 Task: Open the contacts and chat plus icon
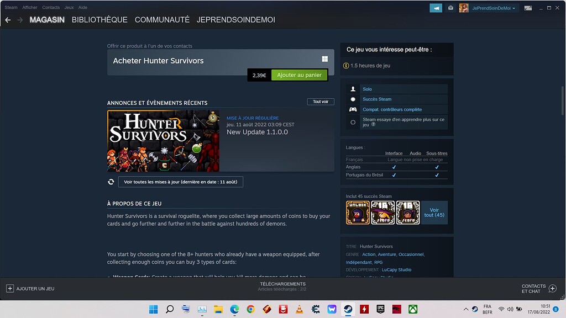point(552,288)
